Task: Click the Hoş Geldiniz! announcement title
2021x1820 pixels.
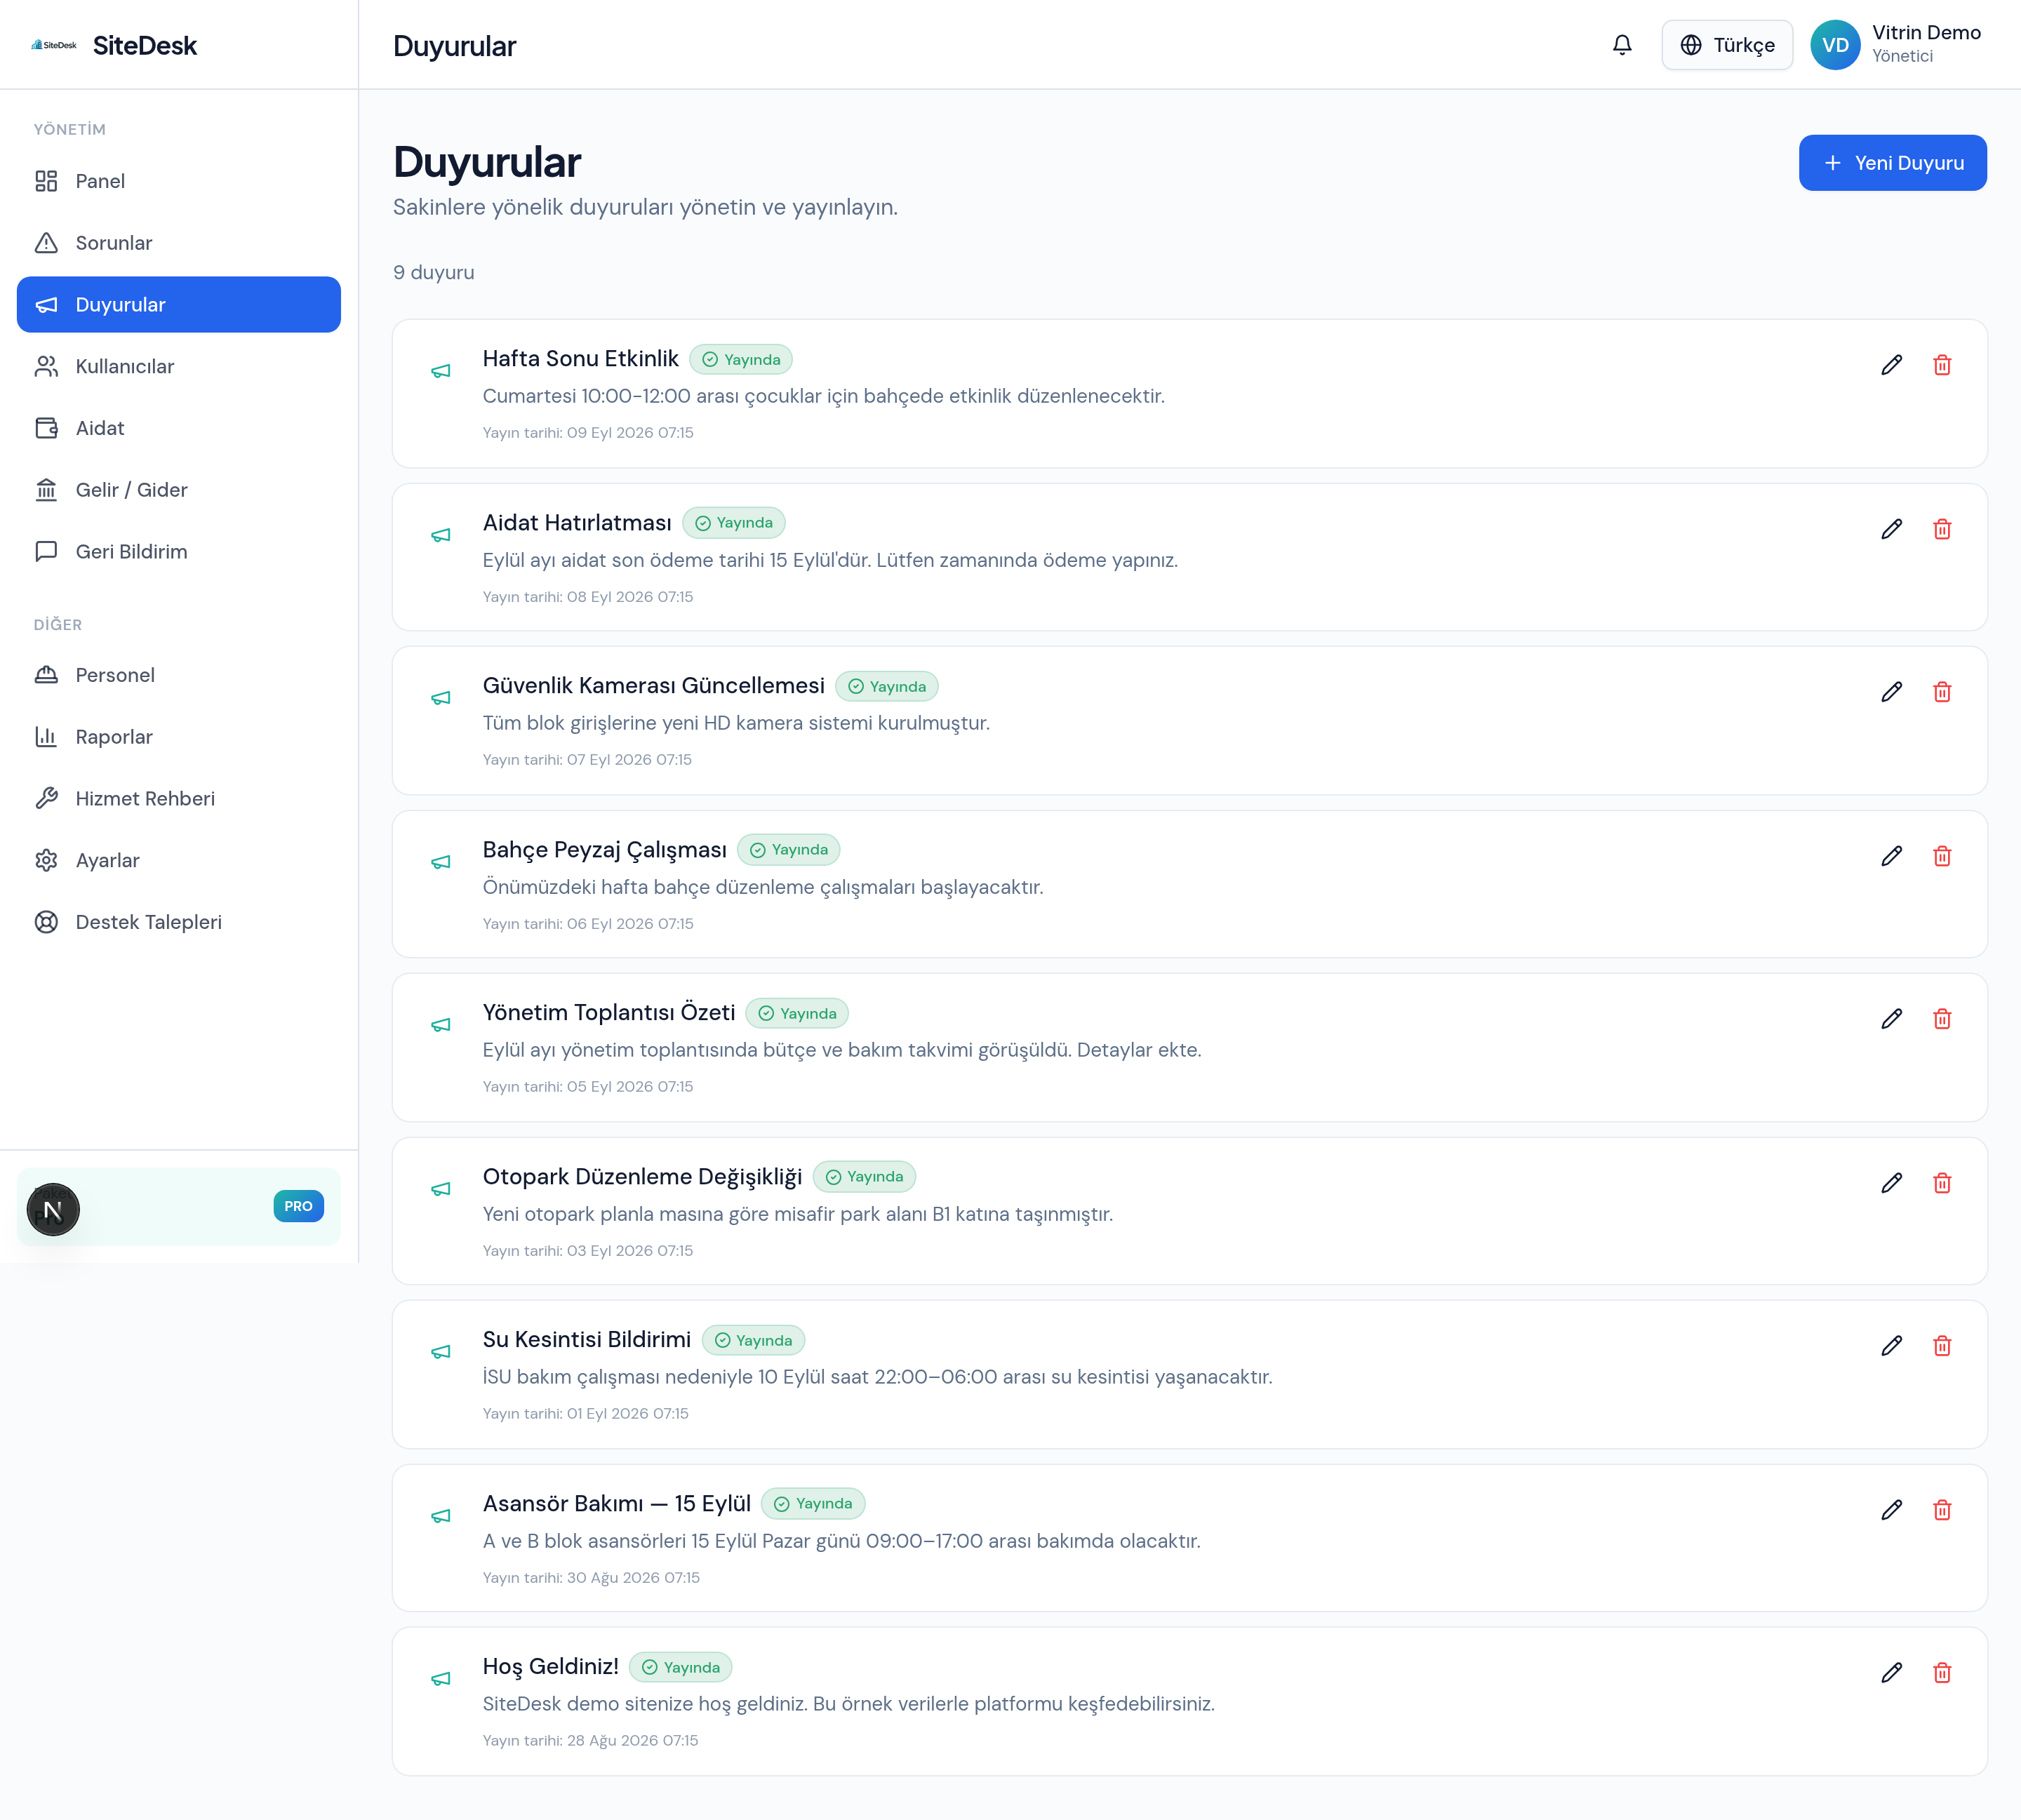Action: click(550, 1667)
